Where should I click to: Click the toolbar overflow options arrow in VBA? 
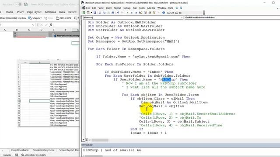point(204,13)
